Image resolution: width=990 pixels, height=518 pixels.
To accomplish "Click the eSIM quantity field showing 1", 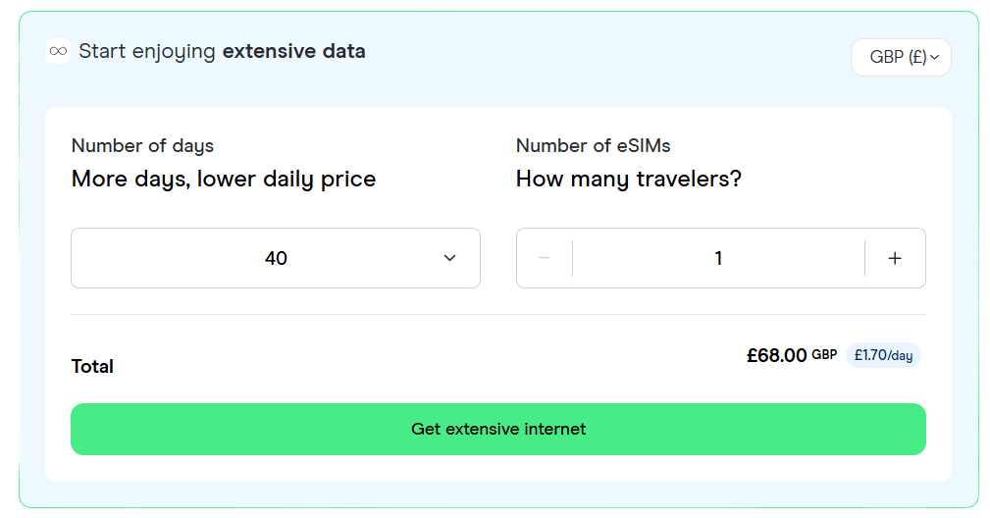I will (x=718, y=258).
